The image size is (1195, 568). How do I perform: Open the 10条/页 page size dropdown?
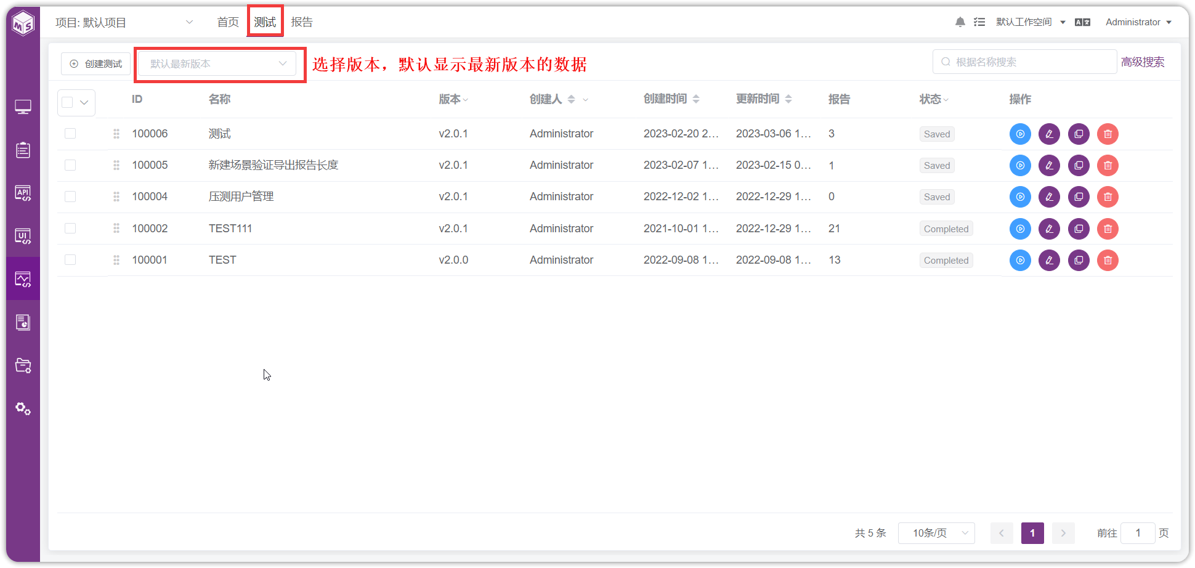point(936,533)
